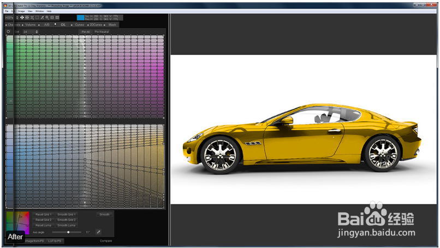Click Smooth Grid 1
440x248 pixels.
(67, 214)
